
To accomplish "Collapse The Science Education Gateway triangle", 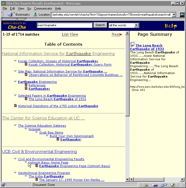I will click(x=15, y=126).
